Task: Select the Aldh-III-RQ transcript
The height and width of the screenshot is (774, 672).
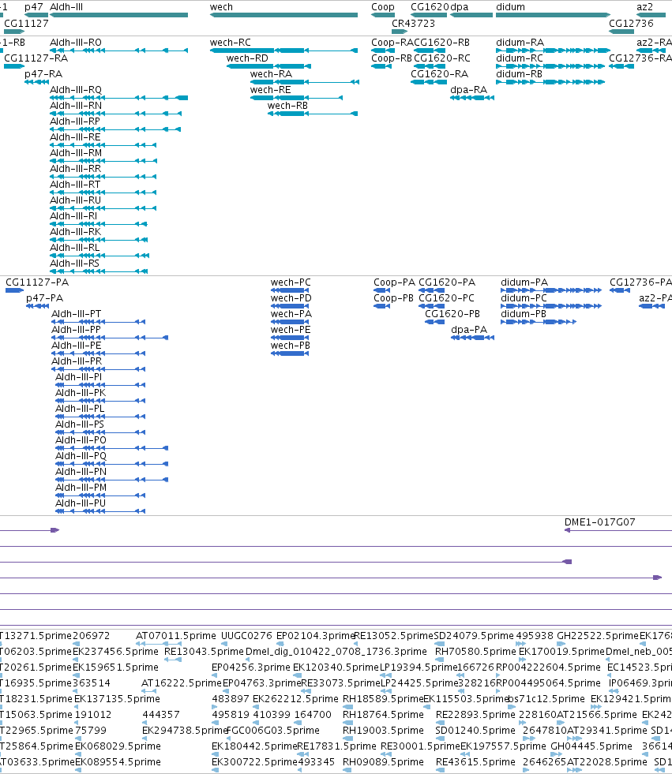Action: [x=118, y=98]
